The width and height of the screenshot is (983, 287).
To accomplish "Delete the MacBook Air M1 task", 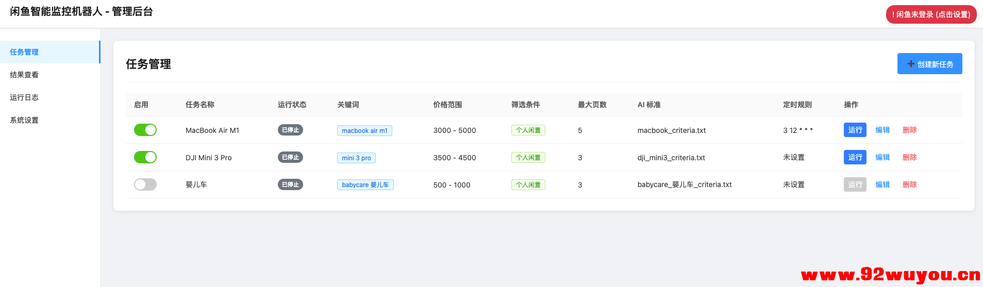I will click(909, 130).
